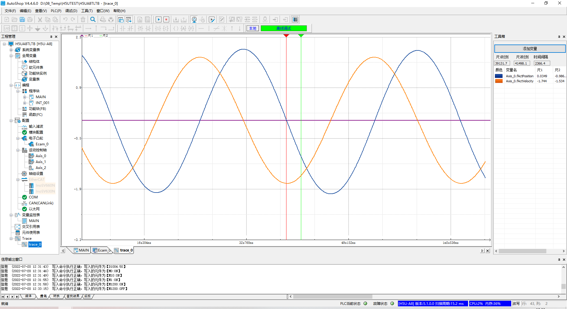567x309 pixels.
Task: Click the 添加变量 button
Action: click(530, 49)
